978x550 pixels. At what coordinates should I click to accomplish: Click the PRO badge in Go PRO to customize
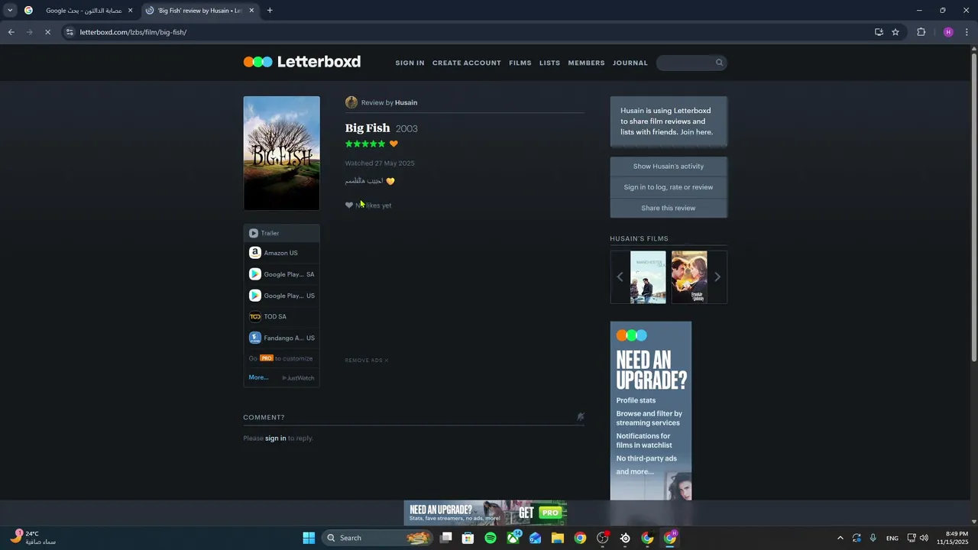(x=267, y=358)
